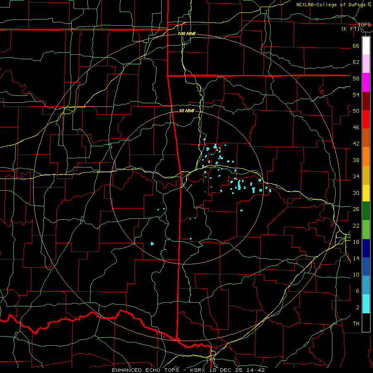Image resolution: width=373 pixels, height=373 pixels.
Task: Click the '10 DEC 25' date text
Action: point(226,370)
